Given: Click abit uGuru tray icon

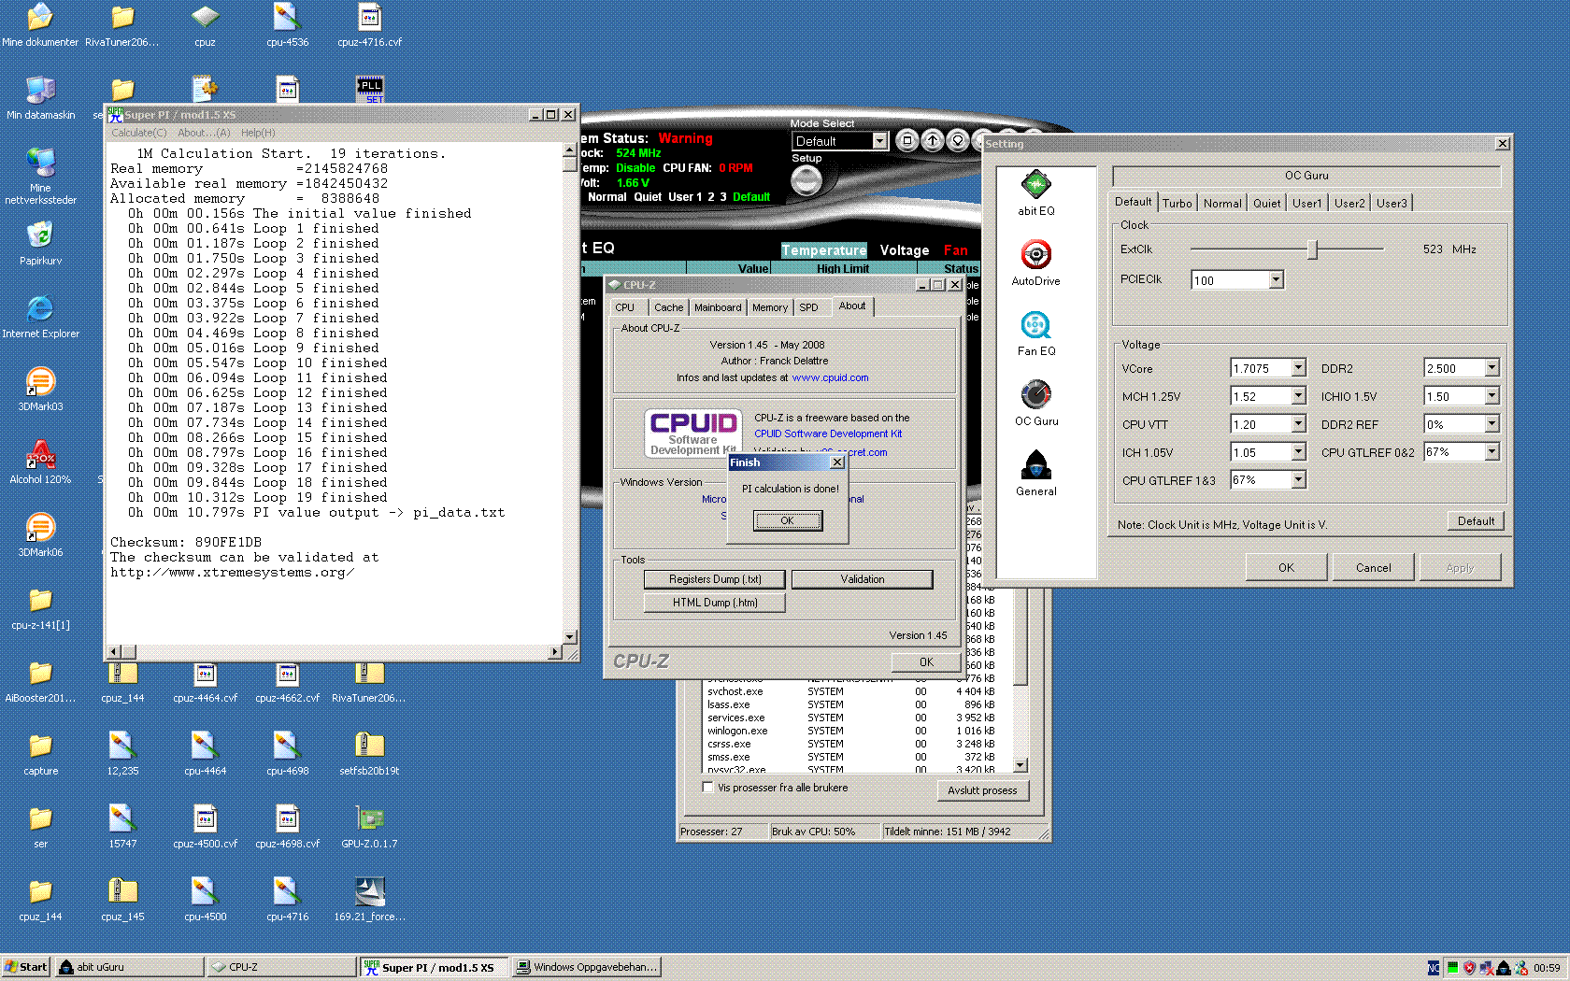Looking at the screenshot, I should [x=1503, y=968].
